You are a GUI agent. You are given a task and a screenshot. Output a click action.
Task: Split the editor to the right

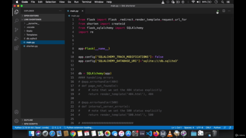point(224,11)
